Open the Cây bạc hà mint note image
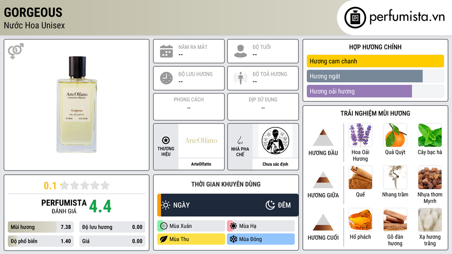The image size is (452, 254). 430,135
